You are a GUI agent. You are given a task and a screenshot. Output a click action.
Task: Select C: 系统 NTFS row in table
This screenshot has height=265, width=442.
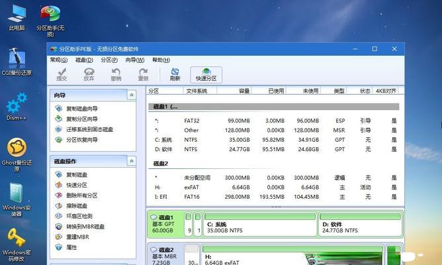click(274, 140)
